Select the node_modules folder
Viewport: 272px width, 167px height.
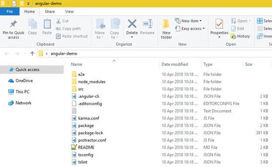pos(92,82)
